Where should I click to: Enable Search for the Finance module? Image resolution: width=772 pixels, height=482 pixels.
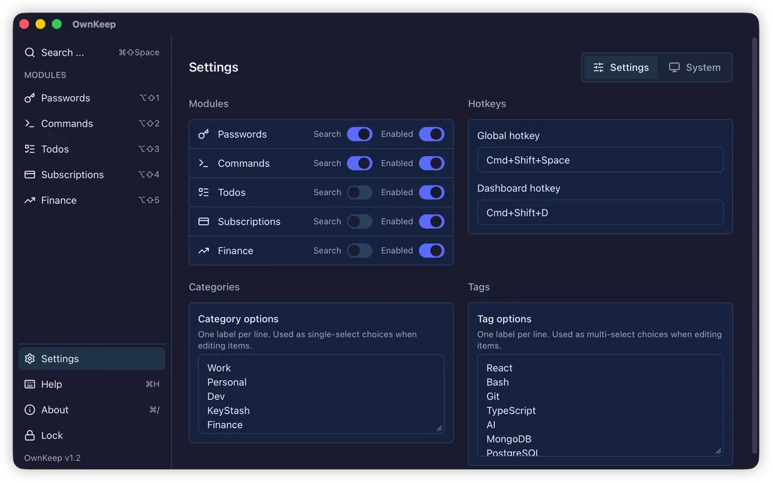click(x=359, y=251)
